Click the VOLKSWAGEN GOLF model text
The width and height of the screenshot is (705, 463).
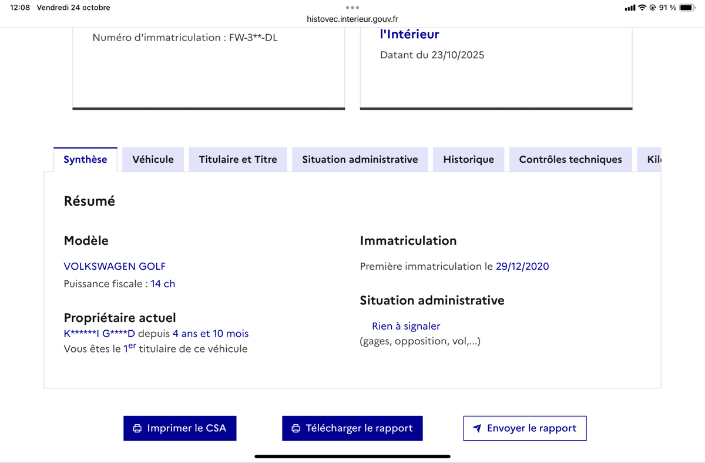[115, 266]
